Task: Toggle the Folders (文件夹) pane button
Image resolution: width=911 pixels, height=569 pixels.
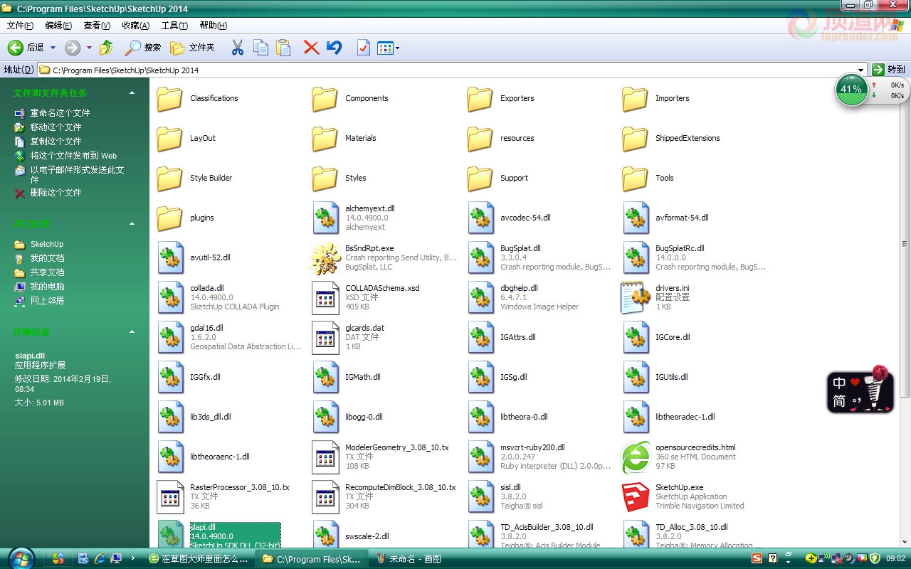Action: click(192, 48)
